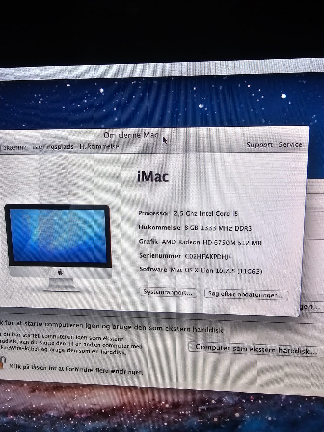Select the serial number C02HFAKPDHJF
The width and height of the screenshot is (324, 432).
point(208,256)
